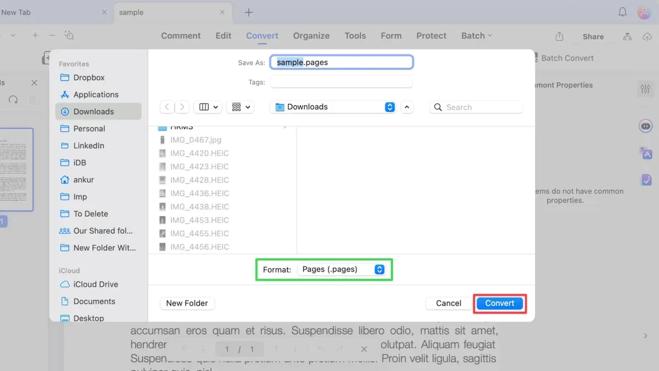Open the translate icon in right sidebar
The width and height of the screenshot is (659, 371).
(646, 153)
